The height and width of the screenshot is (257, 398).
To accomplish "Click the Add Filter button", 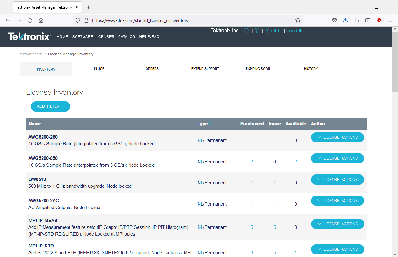I will click(50, 106).
